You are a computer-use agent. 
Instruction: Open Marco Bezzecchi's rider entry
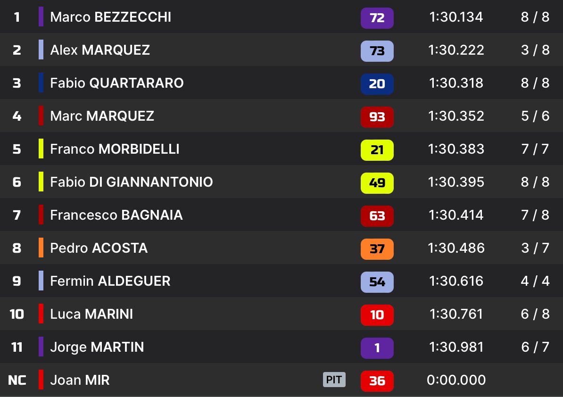(110, 17)
